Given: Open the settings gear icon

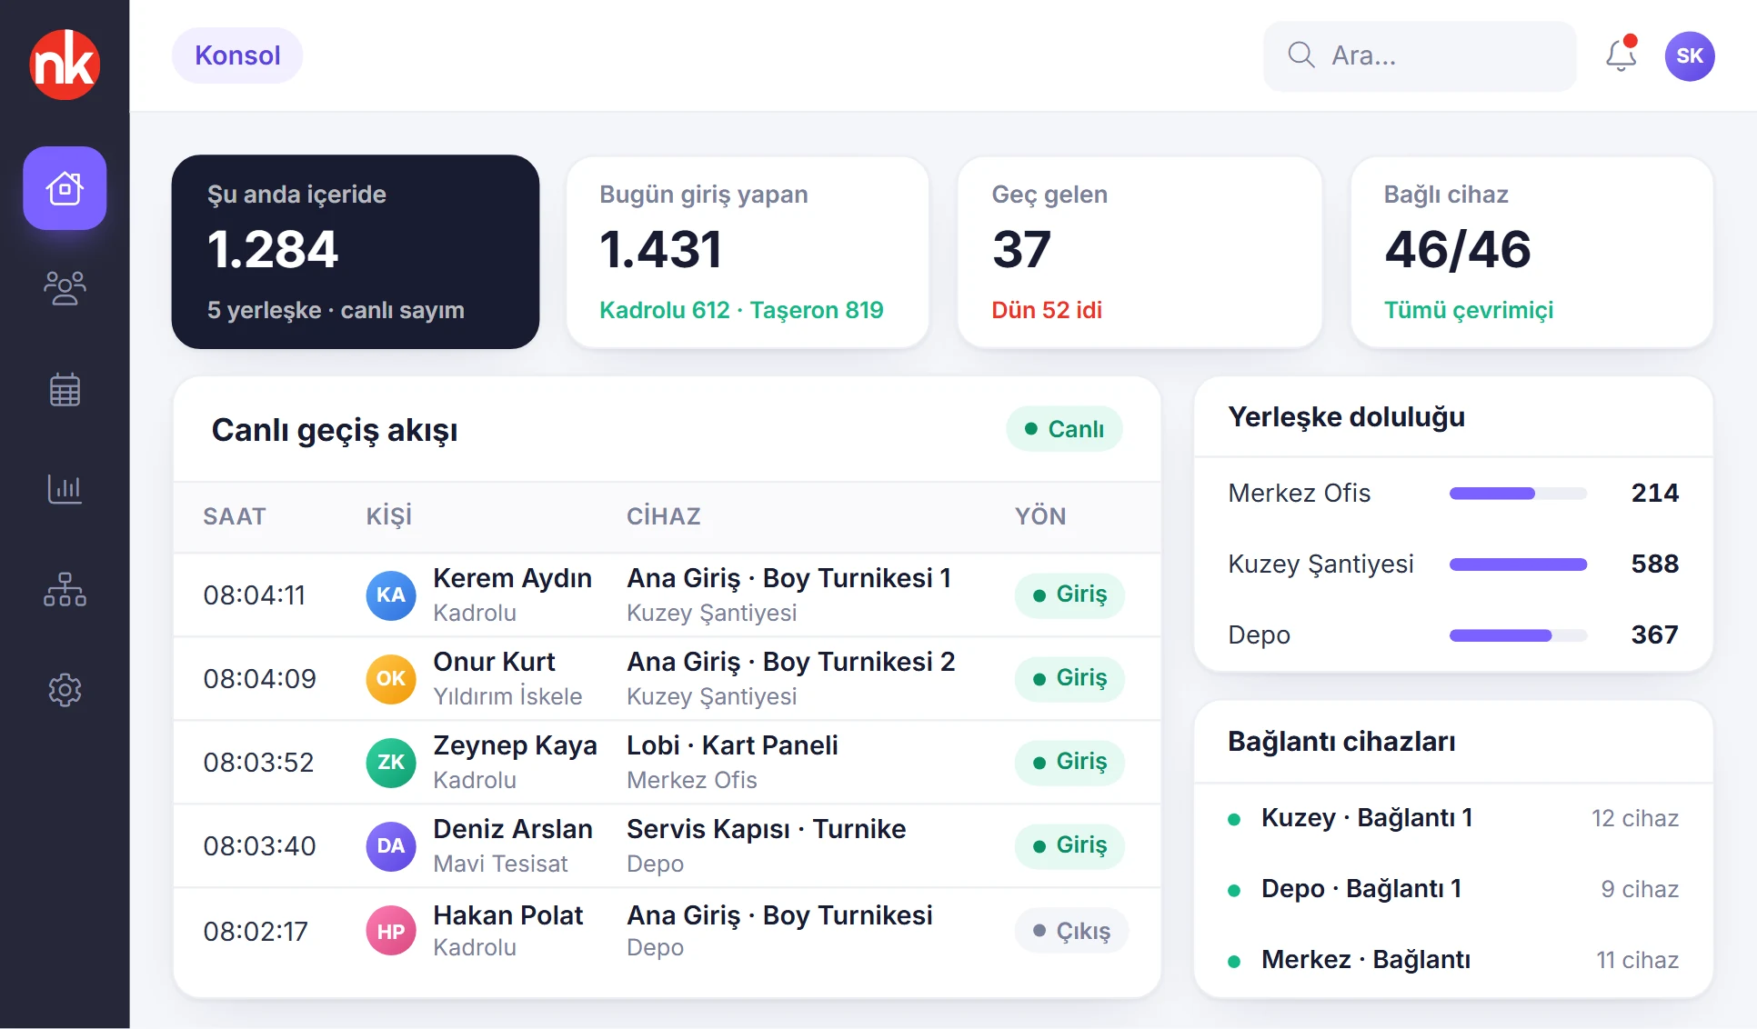Looking at the screenshot, I should (x=65, y=690).
